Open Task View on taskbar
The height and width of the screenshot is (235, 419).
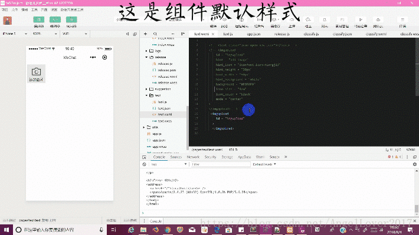point(113,230)
